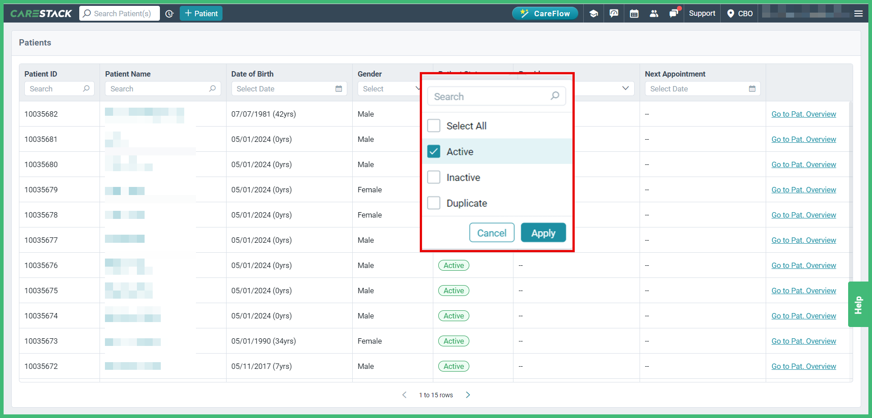Click the patients/people icon in top bar

tap(654, 13)
